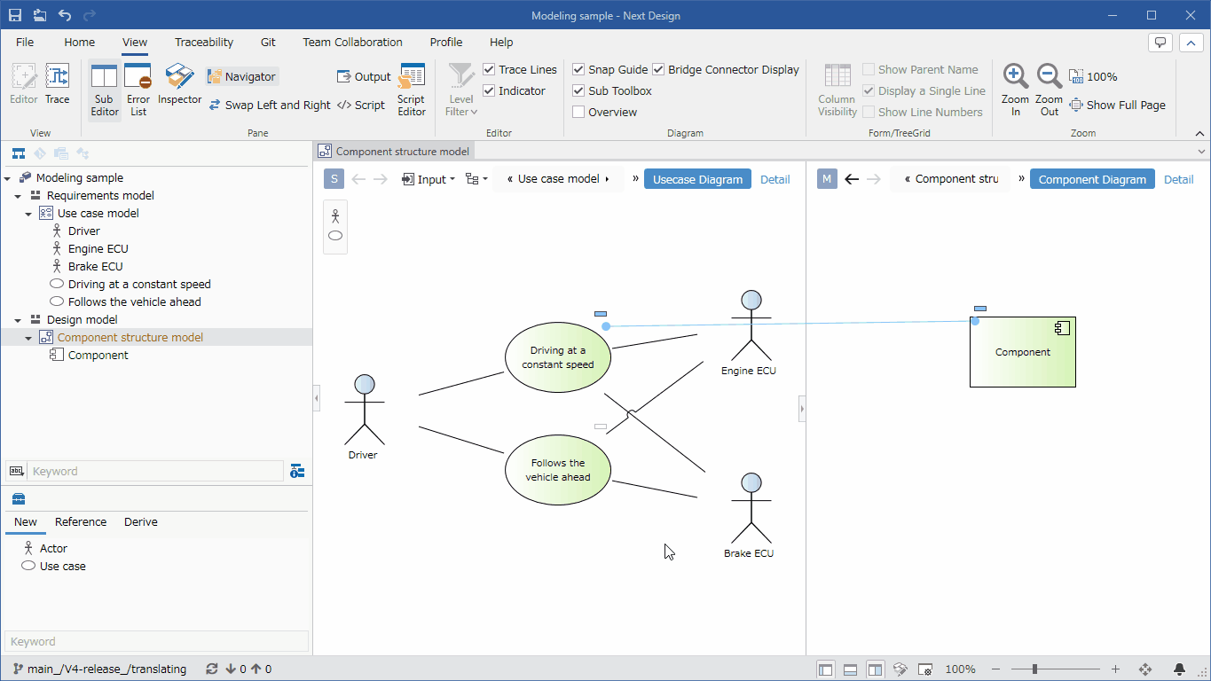This screenshot has width=1211, height=681.
Task: Click the Component Diagram view button
Action: coord(1092,179)
